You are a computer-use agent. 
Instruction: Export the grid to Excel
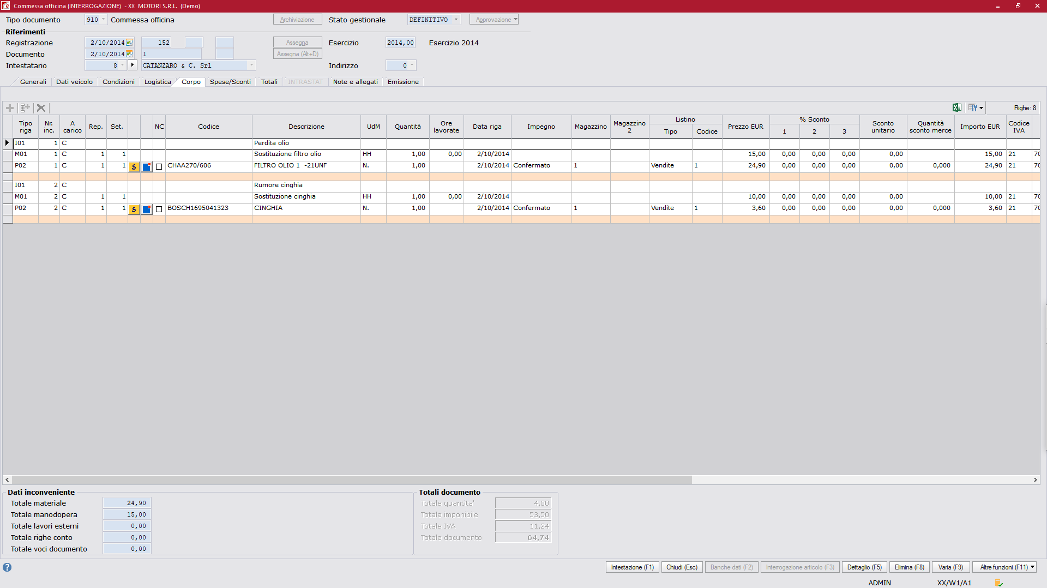tap(956, 108)
